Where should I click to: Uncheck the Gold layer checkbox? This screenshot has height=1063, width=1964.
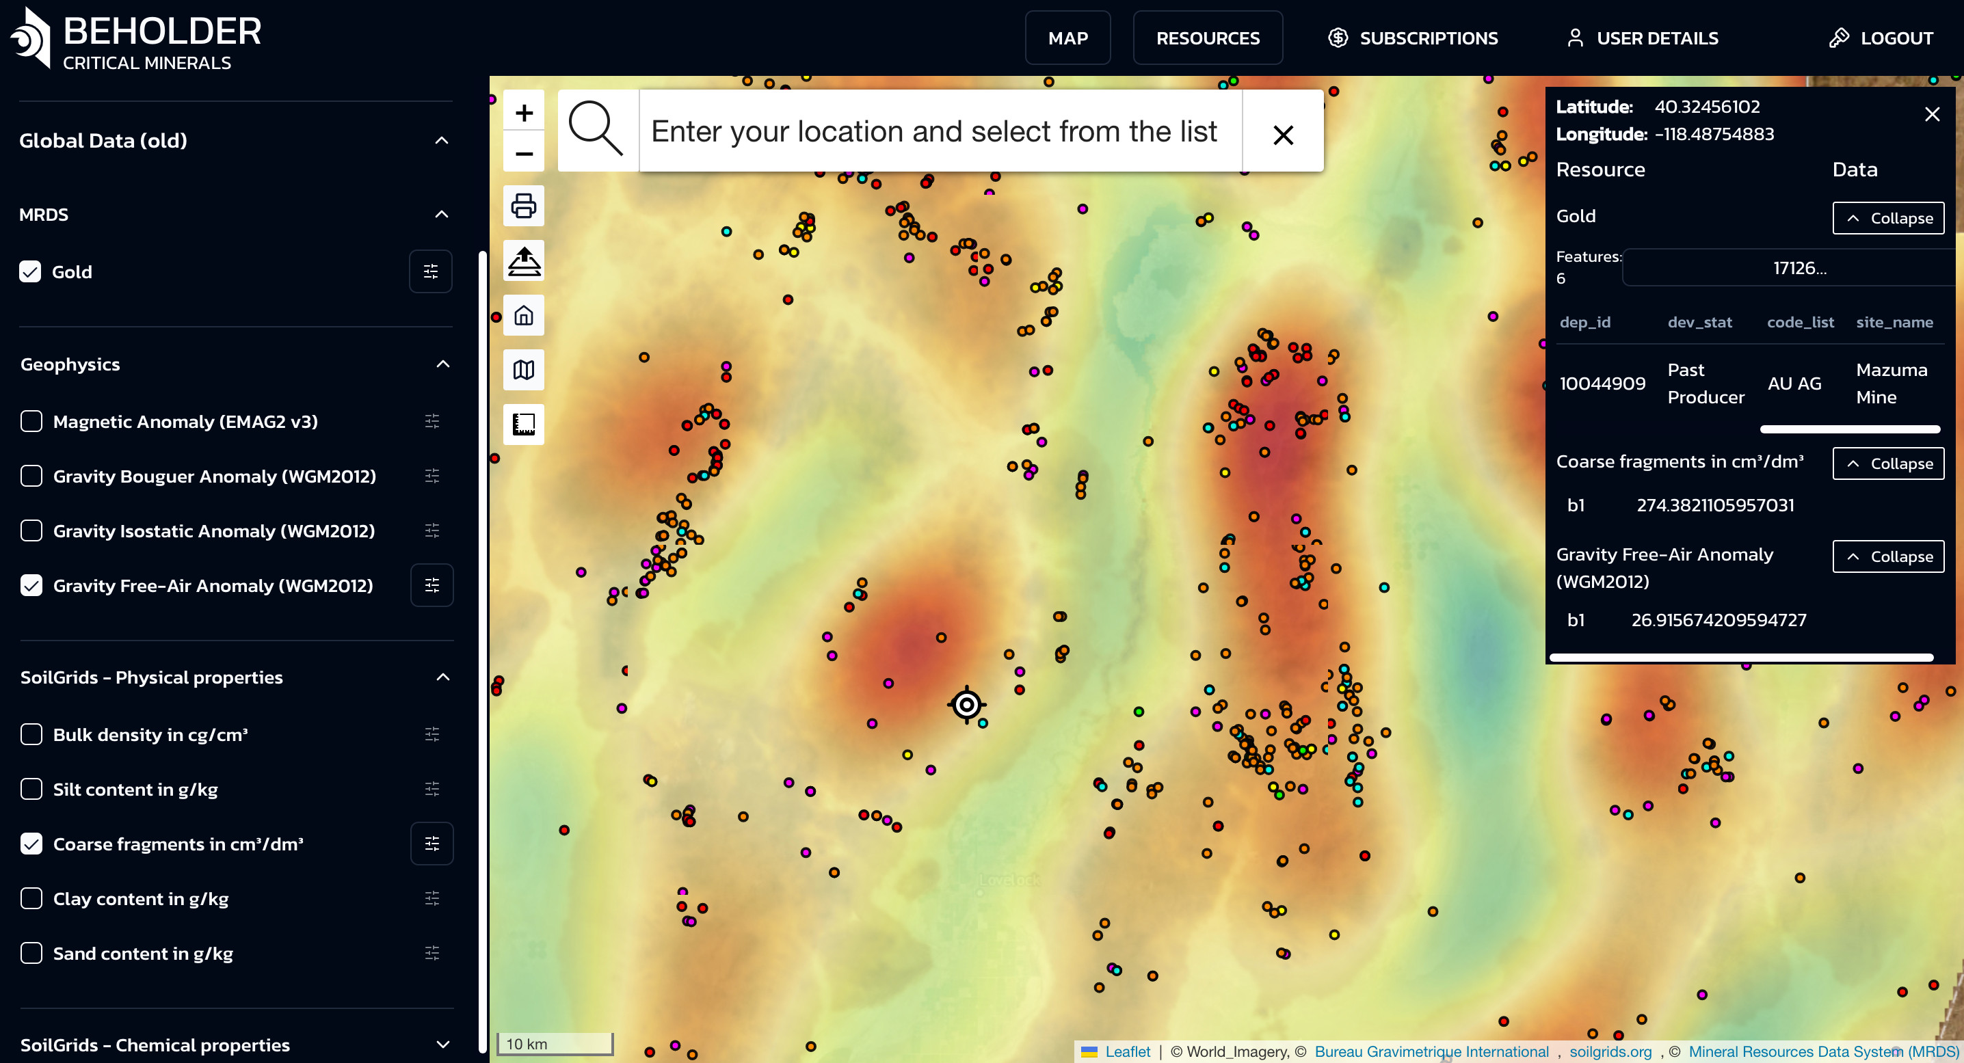pos(31,272)
